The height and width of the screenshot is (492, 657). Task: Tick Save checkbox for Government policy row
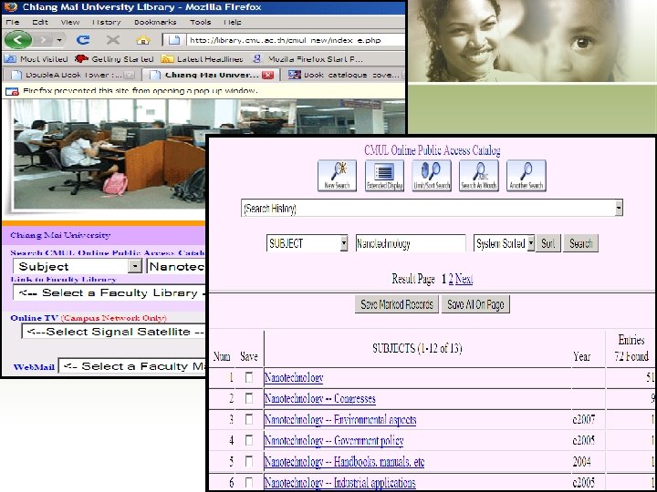pos(249,440)
